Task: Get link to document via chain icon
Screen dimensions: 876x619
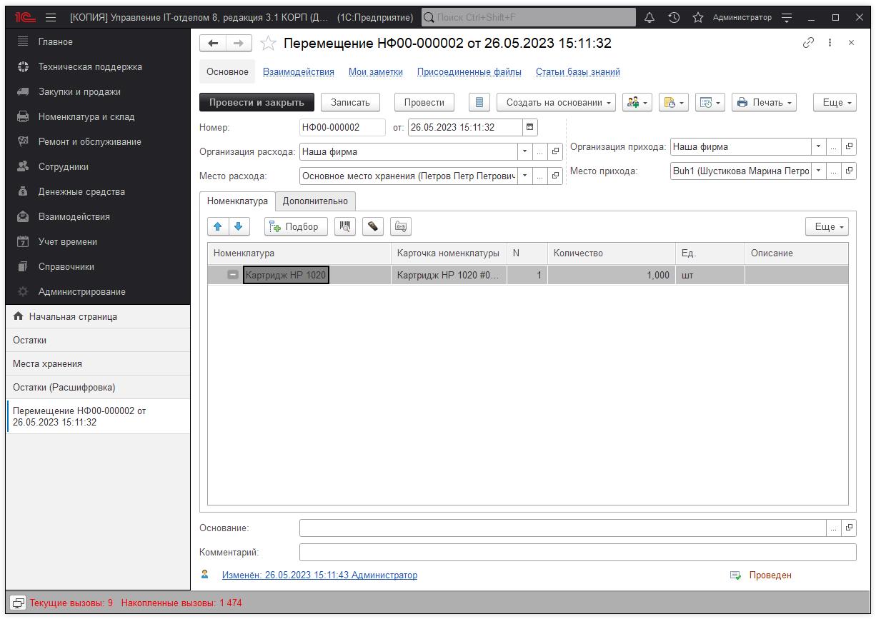Action: pyautogui.click(x=808, y=43)
